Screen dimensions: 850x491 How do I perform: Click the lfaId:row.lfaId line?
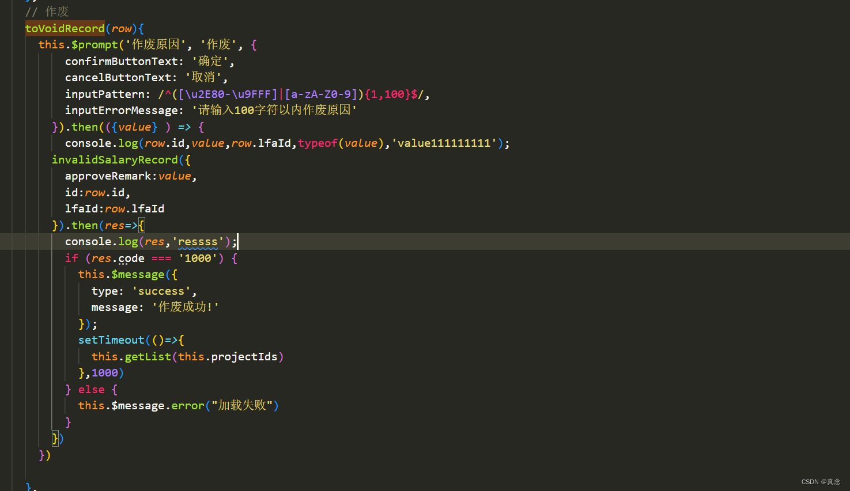(115, 208)
